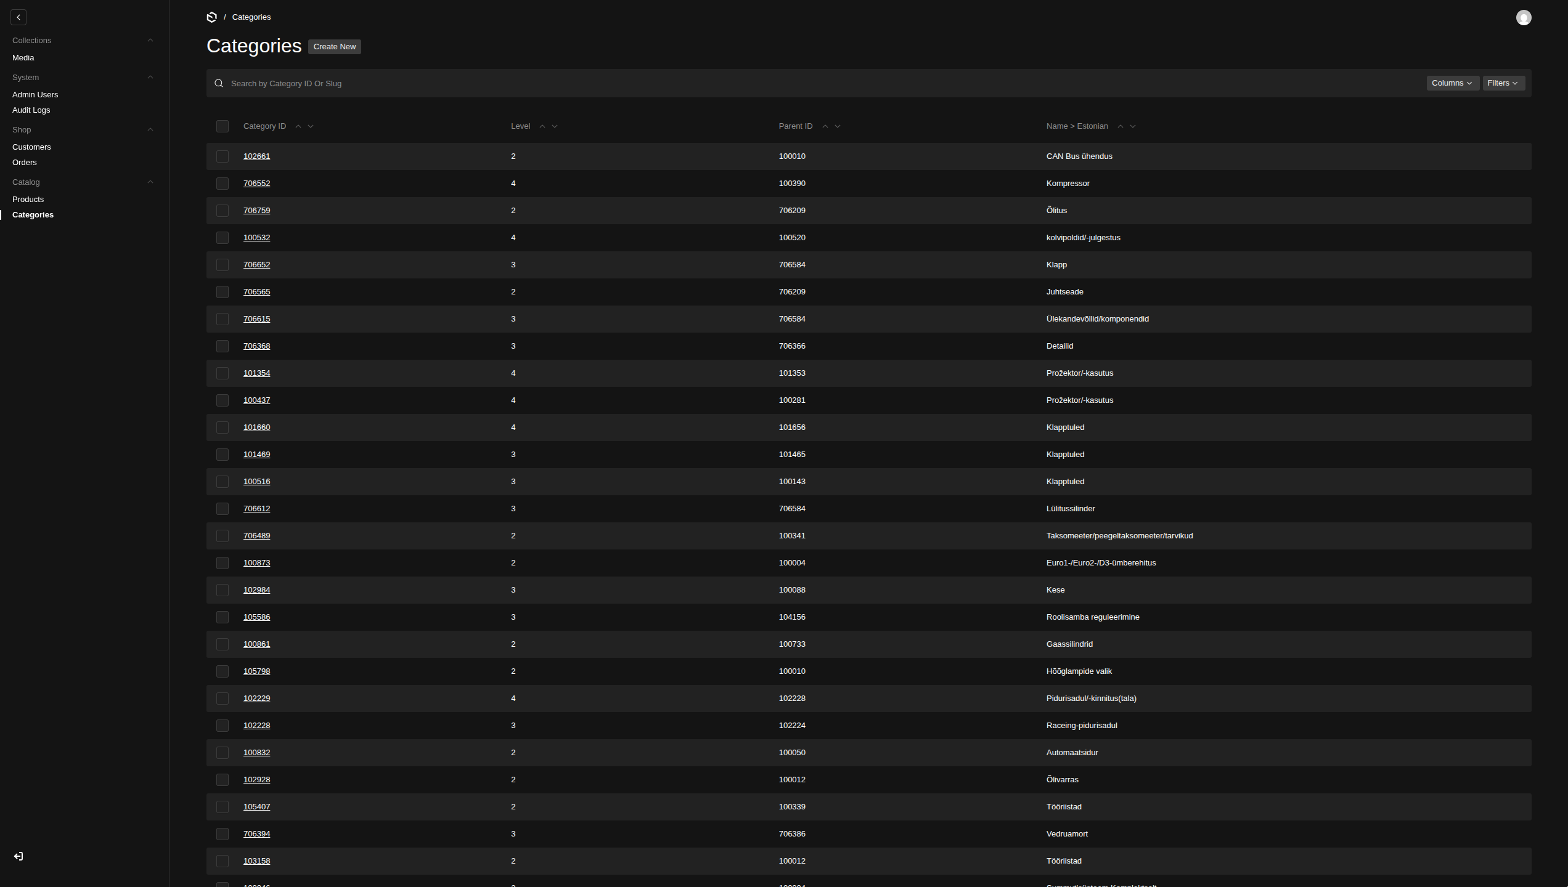Select the Juhtseade row checkbox
The height and width of the screenshot is (887, 1568).
pos(223,292)
